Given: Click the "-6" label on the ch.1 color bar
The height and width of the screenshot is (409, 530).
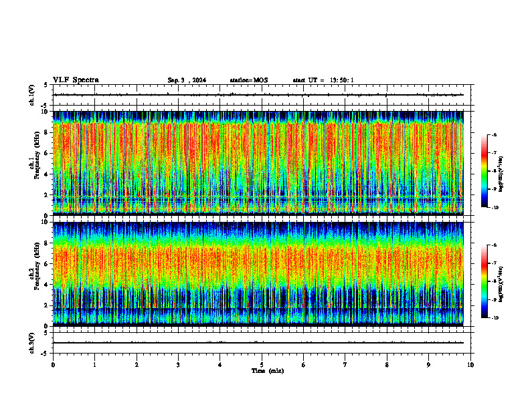Looking at the screenshot, I should point(494,134).
